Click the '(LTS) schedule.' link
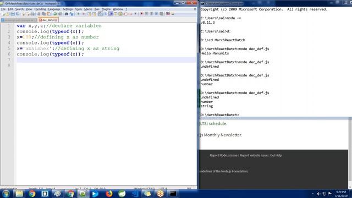The height and width of the screenshot is (198, 352). 213,123
